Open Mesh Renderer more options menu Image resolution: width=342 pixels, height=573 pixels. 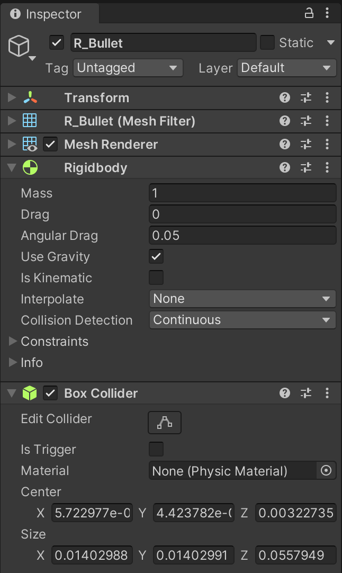click(x=327, y=144)
